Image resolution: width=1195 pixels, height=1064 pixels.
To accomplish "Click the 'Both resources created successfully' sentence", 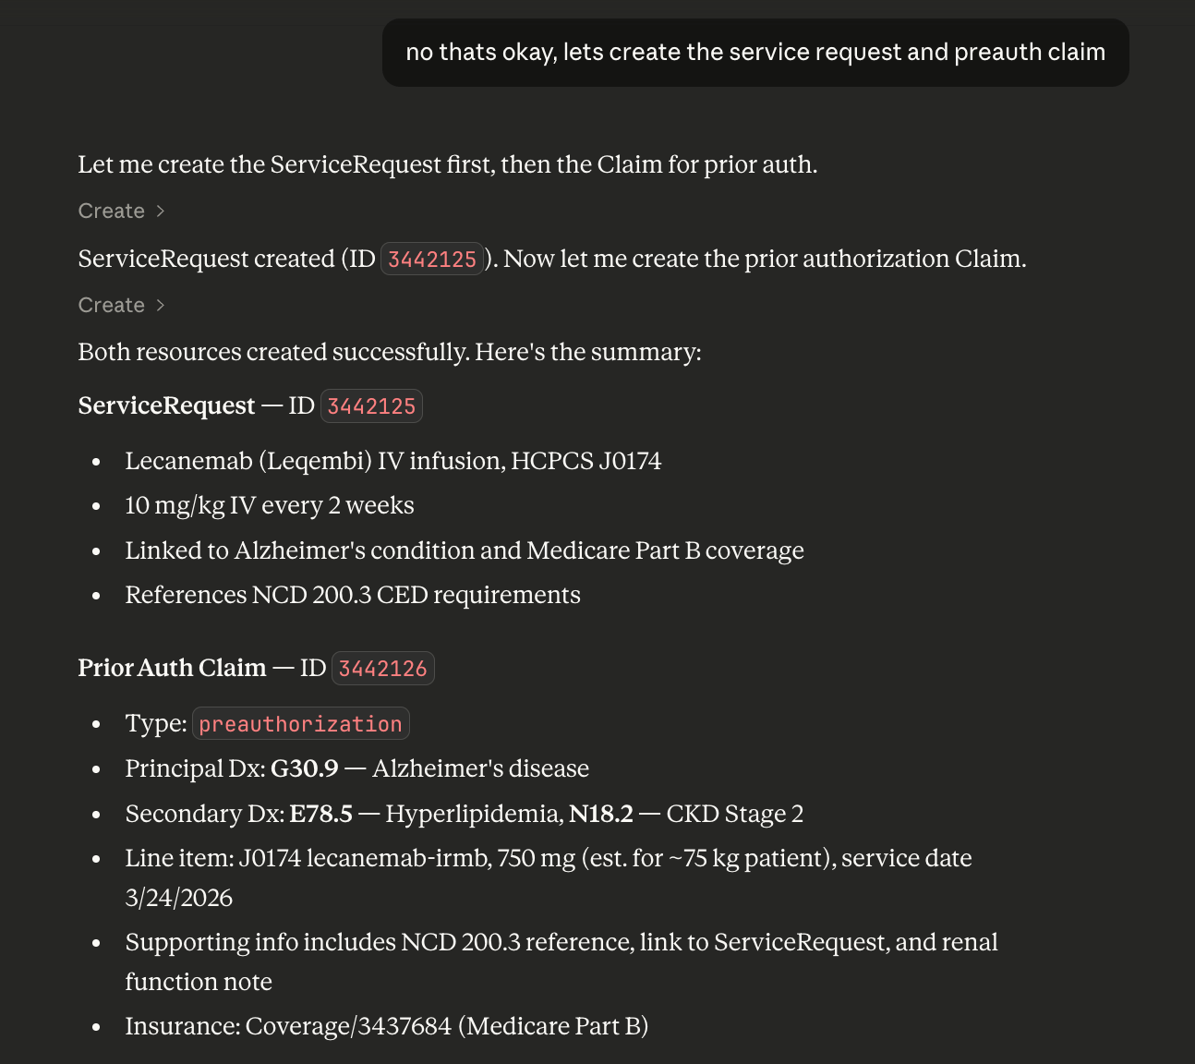I will pos(389,353).
